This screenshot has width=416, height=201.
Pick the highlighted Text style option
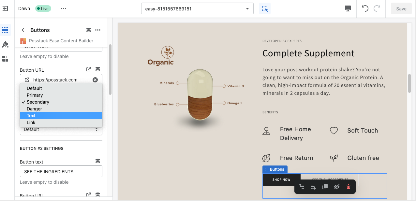[61, 116]
